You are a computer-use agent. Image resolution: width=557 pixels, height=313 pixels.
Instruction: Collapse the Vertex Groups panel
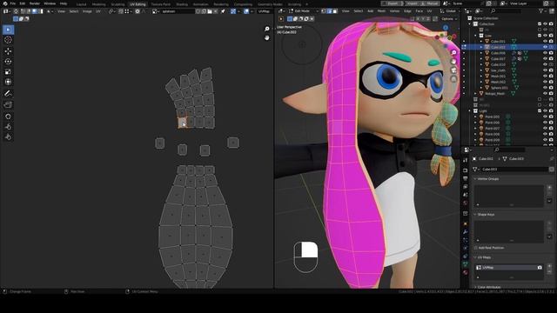475,179
